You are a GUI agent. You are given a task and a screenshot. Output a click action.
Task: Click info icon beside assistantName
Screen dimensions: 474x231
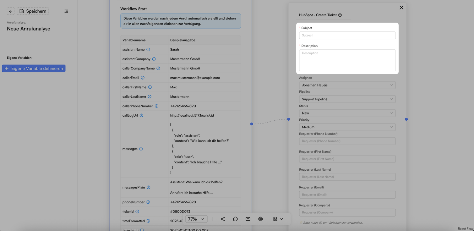[x=148, y=49]
